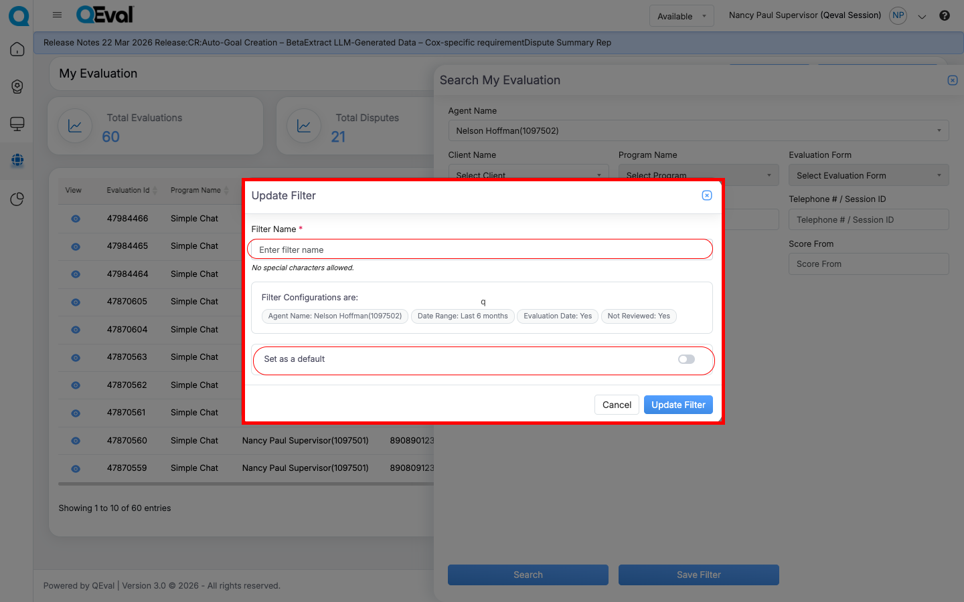The height and width of the screenshot is (602, 964).
Task: Click the help question mark icon
Action: (x=944, y=15)
